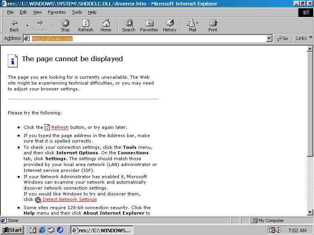Click the volume speaker icon in the tray
The width and height of the screenshot is (314, 235).
coord(278,230)
